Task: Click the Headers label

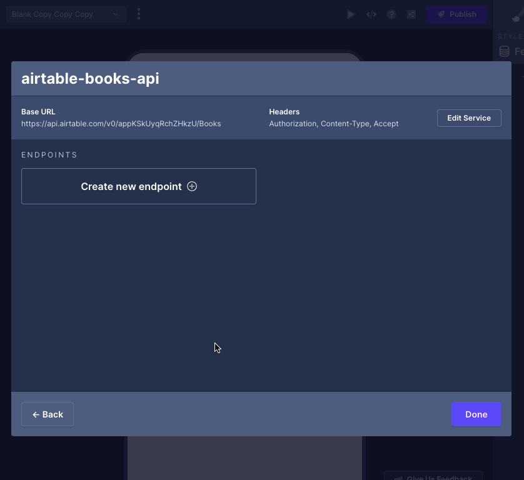Action: pyautogui.click(x=285, y=112)
